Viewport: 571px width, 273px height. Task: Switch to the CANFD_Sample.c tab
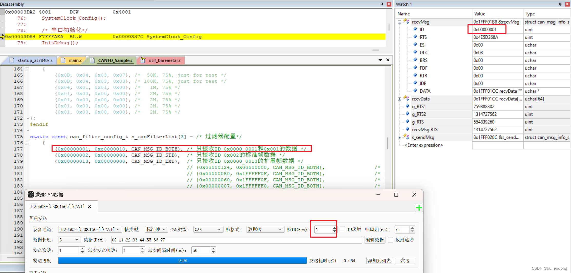tap(115, 60)
